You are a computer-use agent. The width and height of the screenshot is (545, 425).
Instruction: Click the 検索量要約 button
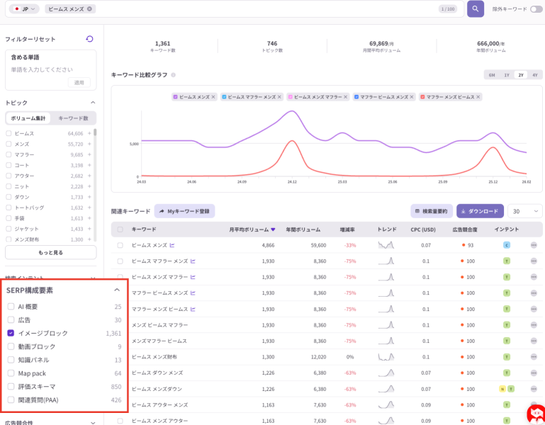[x=432, y=211]
